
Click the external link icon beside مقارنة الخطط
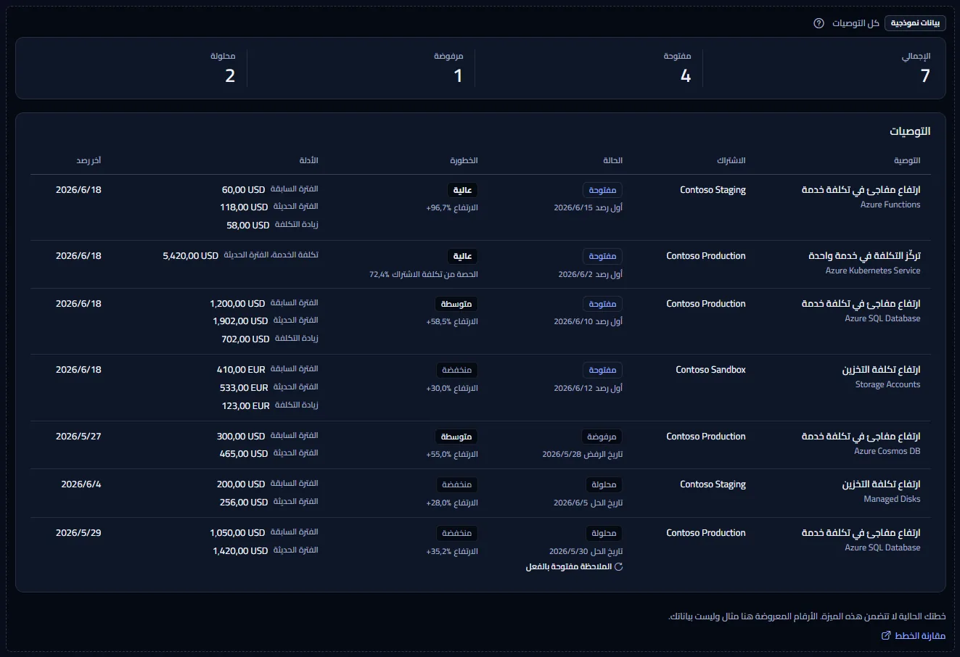click(886, 635)
